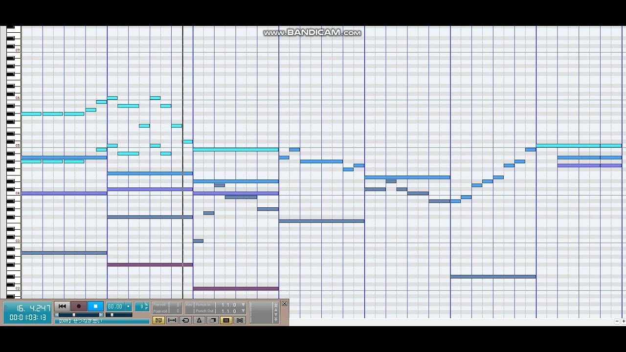Click the C3 piano key label
Screen dimensions: 626x352
[18, 241]
